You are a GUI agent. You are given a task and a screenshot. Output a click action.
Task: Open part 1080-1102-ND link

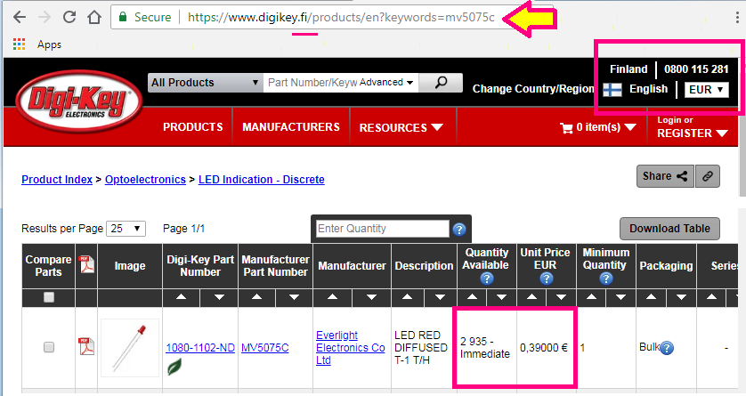point(200,348)
